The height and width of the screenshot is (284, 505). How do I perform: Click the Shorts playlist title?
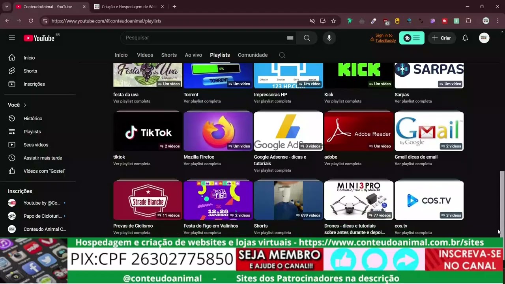[x=261, y=226]
